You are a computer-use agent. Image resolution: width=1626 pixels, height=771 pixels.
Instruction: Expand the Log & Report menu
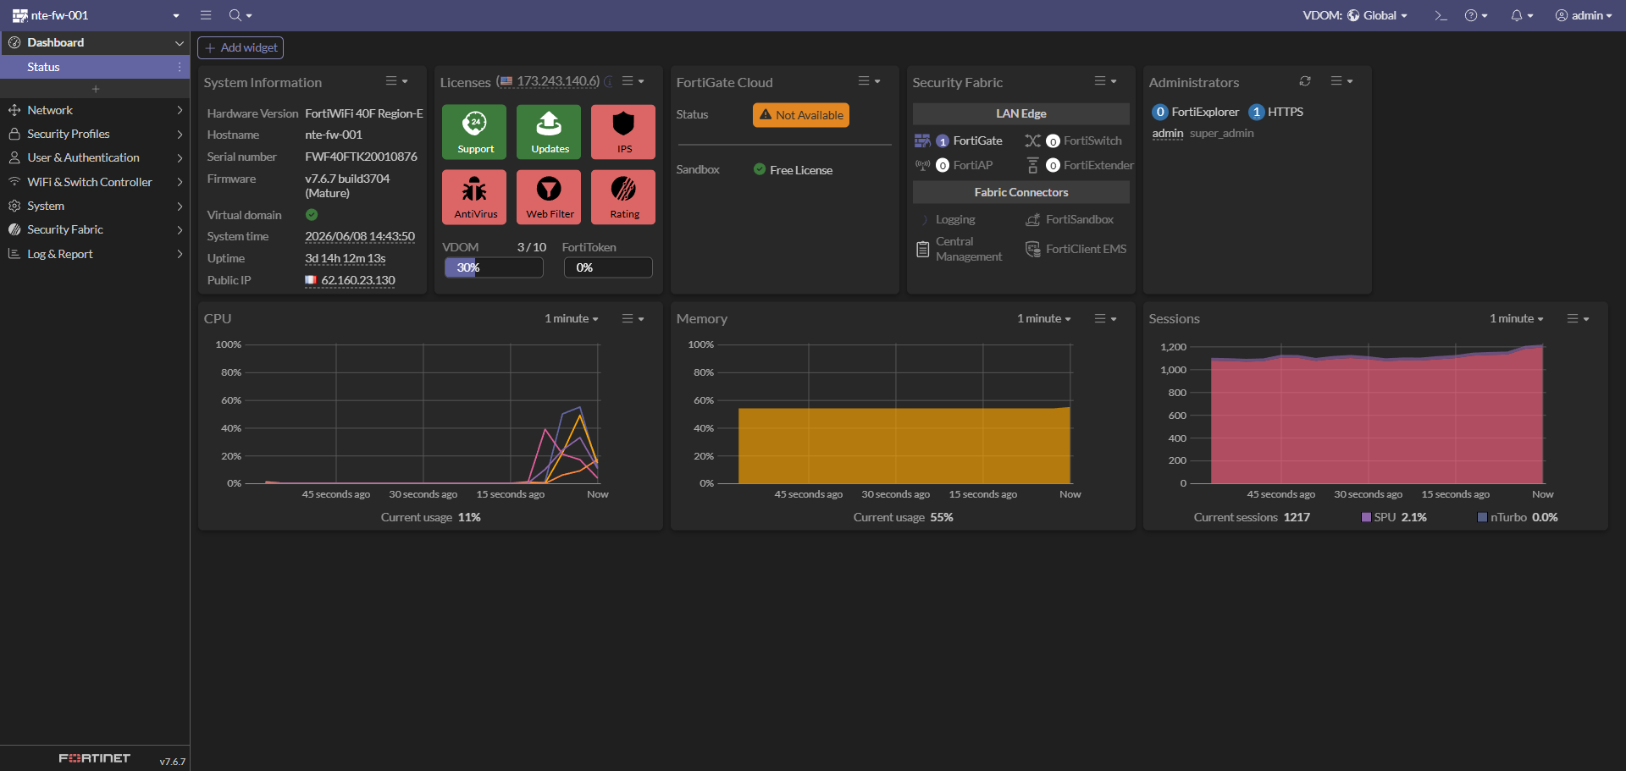[95, 254]
